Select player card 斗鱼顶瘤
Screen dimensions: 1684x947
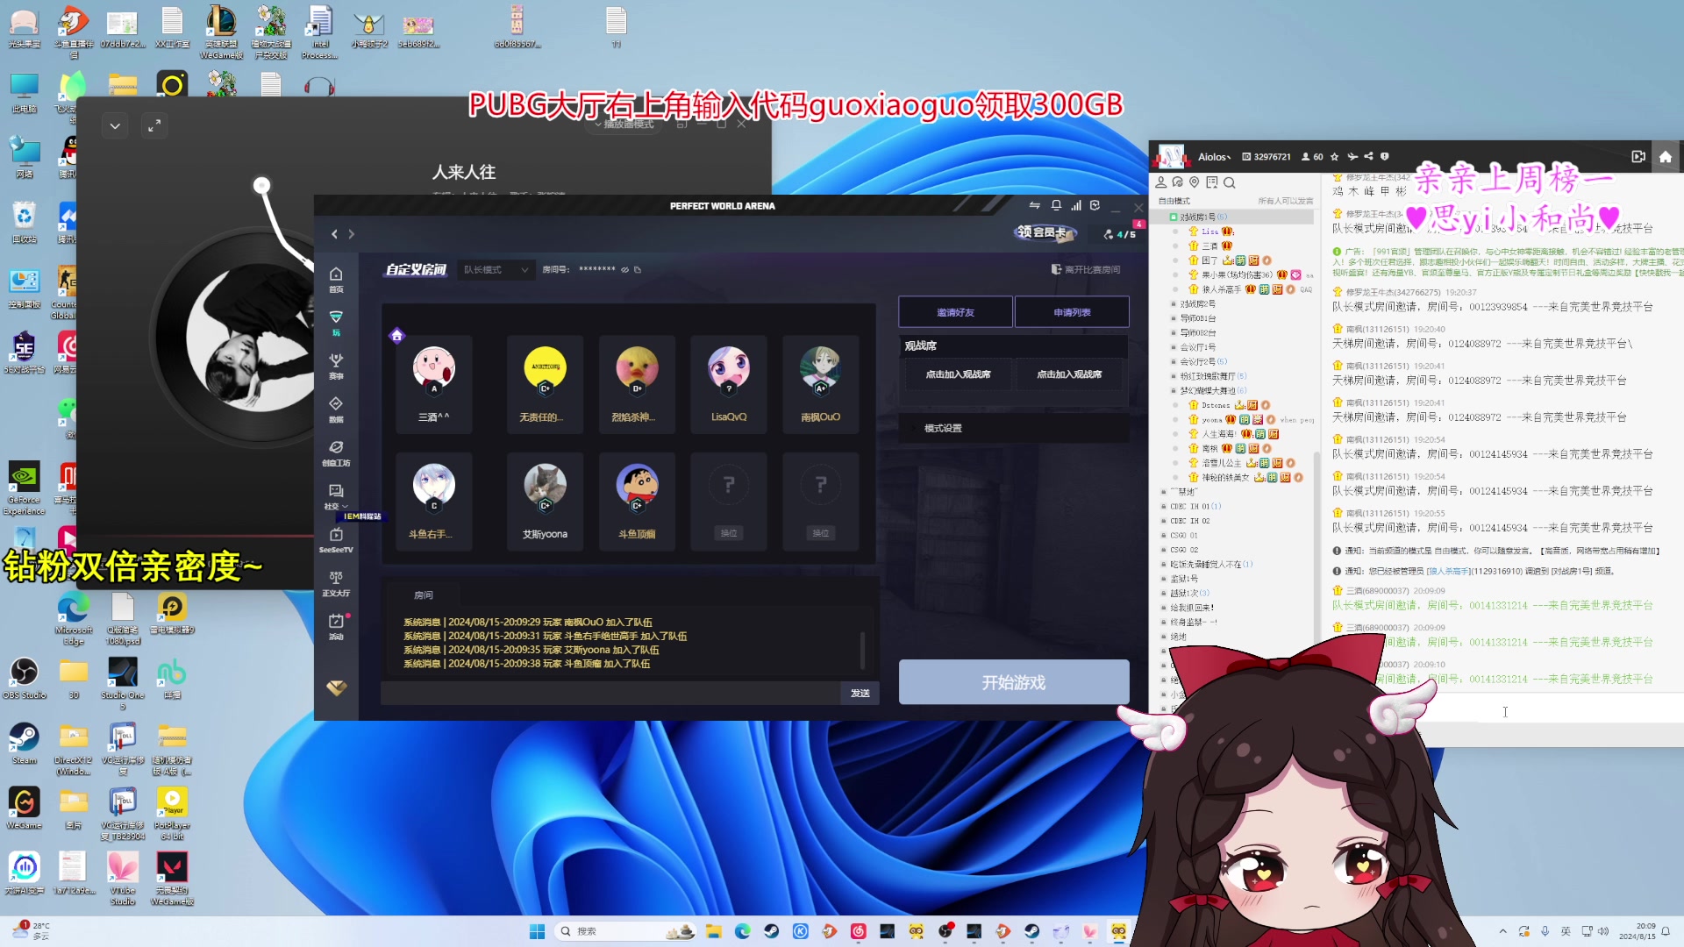tap(637, 501)
